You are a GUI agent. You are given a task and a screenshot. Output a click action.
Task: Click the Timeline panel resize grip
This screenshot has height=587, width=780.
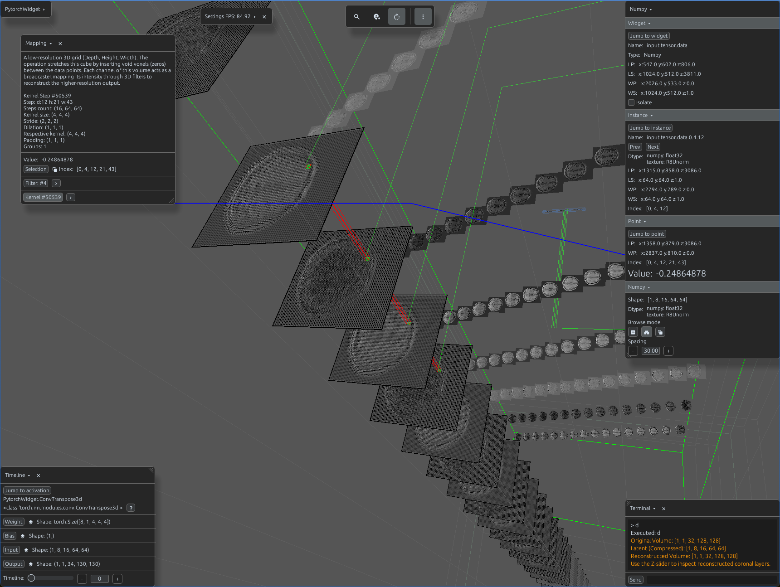151,471
